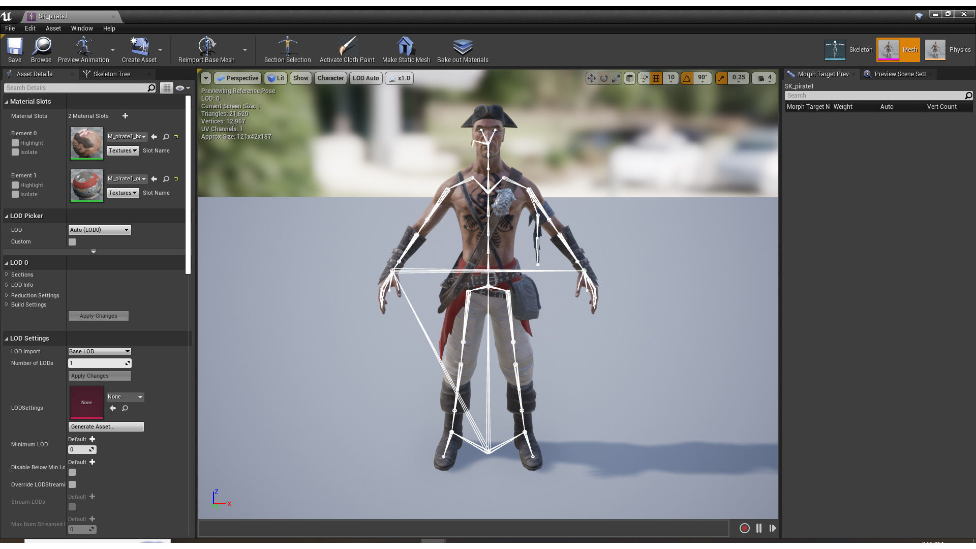Open the viewport options arrow dropdown

click(x=206, y=78)
